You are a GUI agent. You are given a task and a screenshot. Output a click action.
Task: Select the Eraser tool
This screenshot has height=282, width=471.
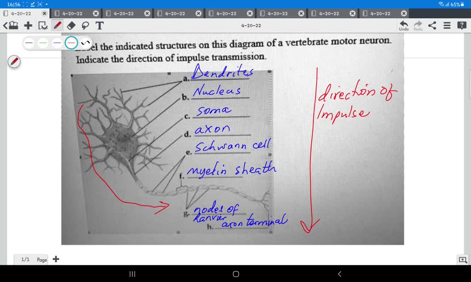[70, 26]
